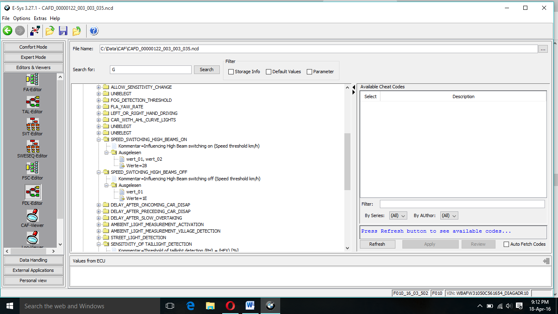
Task: Open the Options menu
Action: click(x=22, y=18)
